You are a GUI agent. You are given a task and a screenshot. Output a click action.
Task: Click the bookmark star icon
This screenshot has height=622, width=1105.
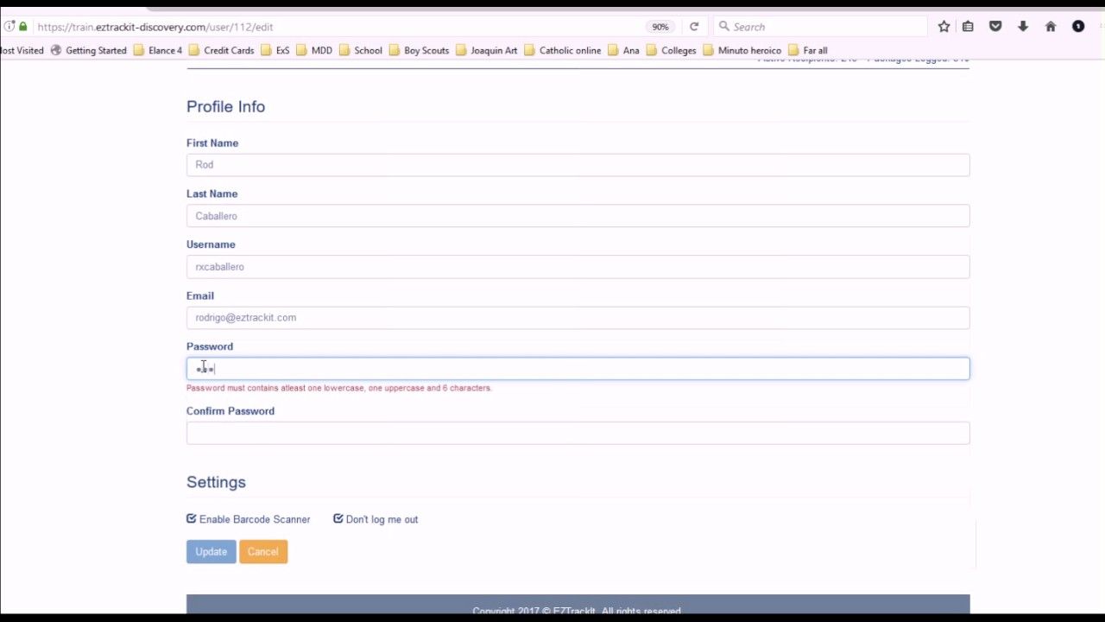tap(944, 27)
